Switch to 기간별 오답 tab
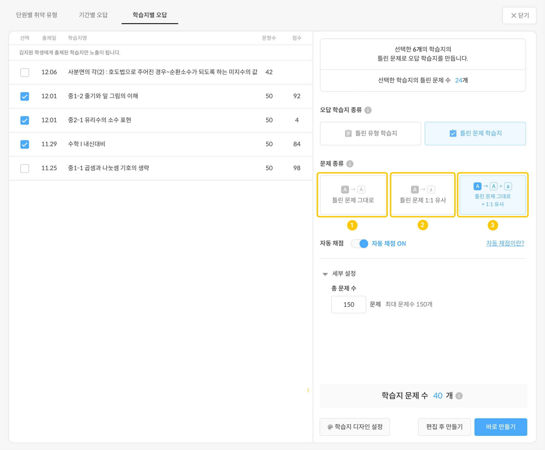The image size is (545, 450). (93, 15)
